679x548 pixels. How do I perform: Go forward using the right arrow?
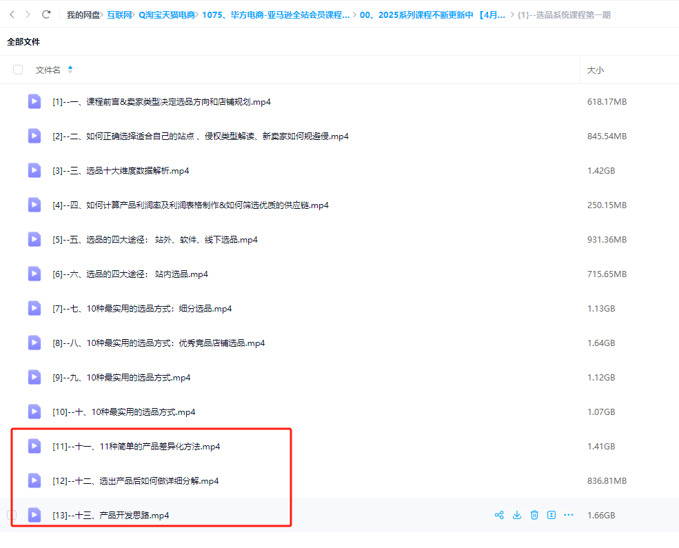28,14
